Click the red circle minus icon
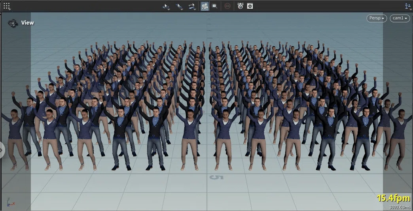This screenshot has width=413, height=211. pyautogui.click(x=227, y=6)
